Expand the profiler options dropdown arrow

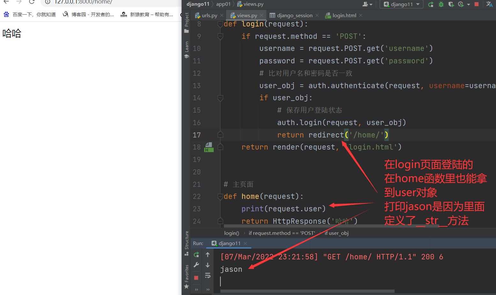468,4
